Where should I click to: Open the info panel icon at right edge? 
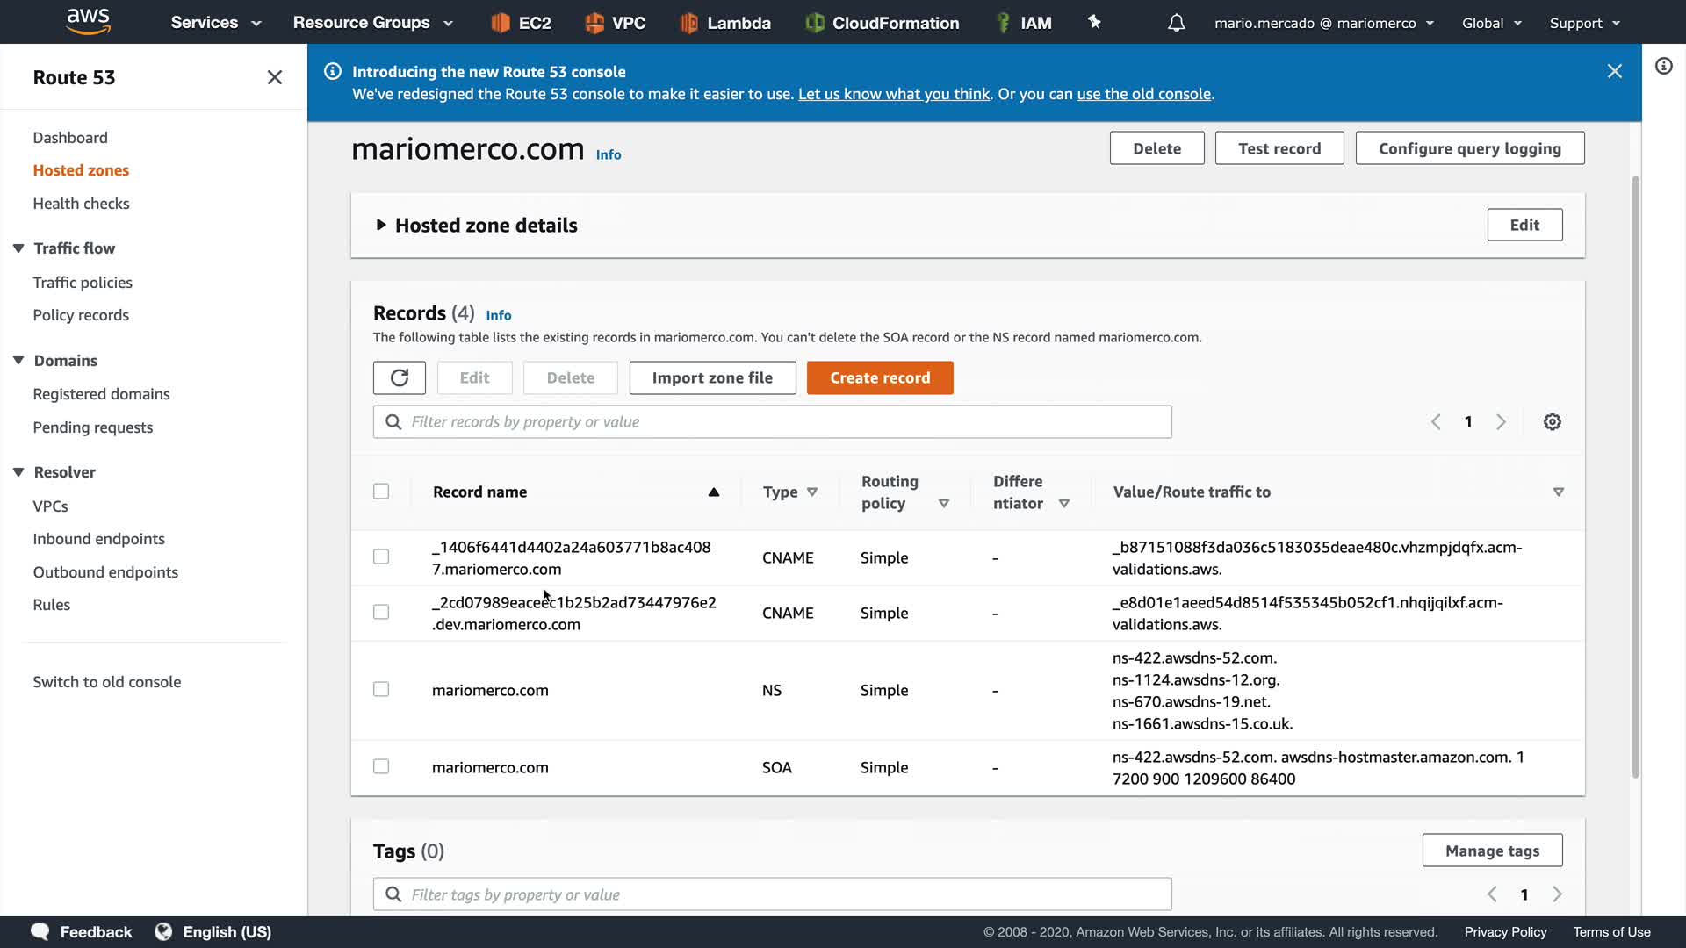tap(1663, 67)
